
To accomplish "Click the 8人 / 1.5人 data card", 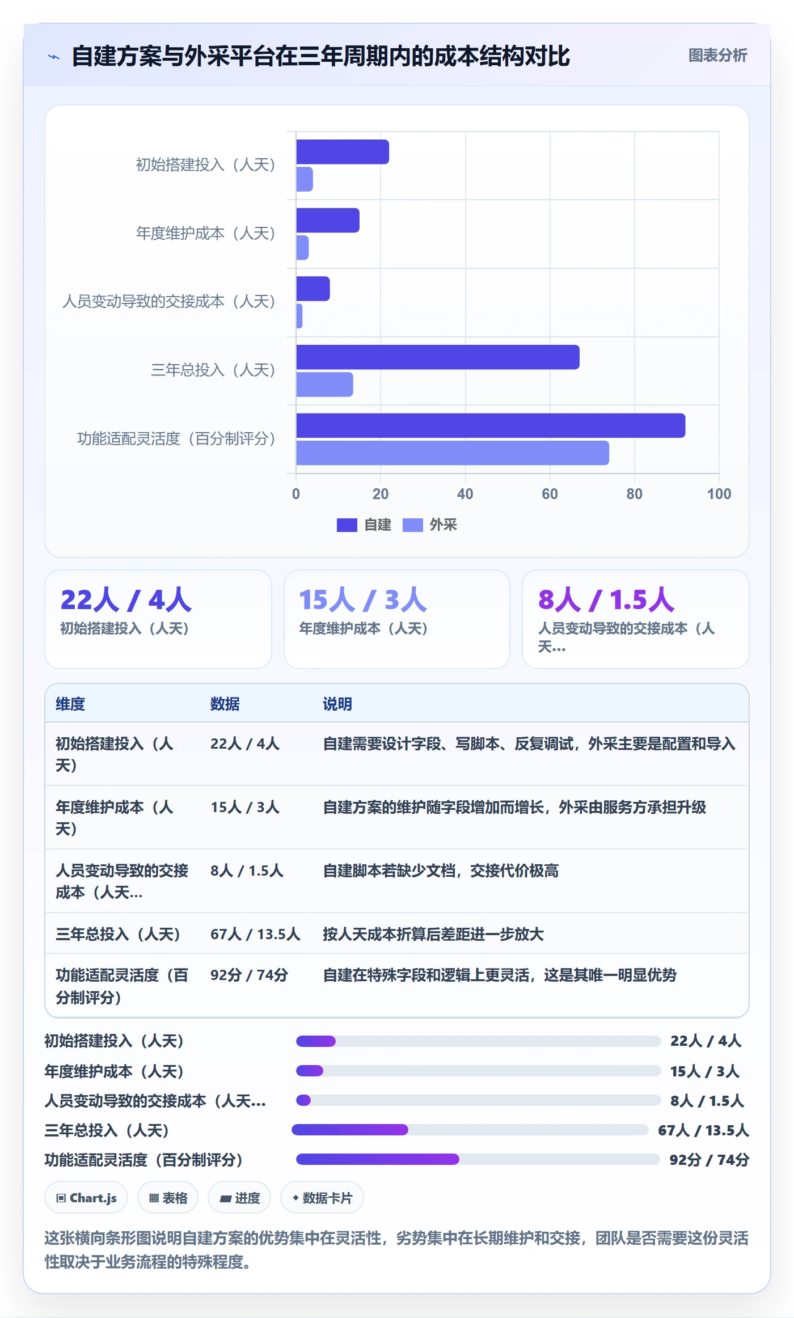I will pyautogui.click(x=636, y=619).
